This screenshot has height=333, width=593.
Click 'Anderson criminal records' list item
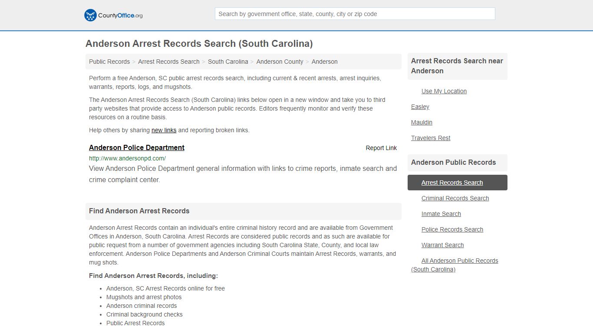pyautogui.click(x=142, y=306)
